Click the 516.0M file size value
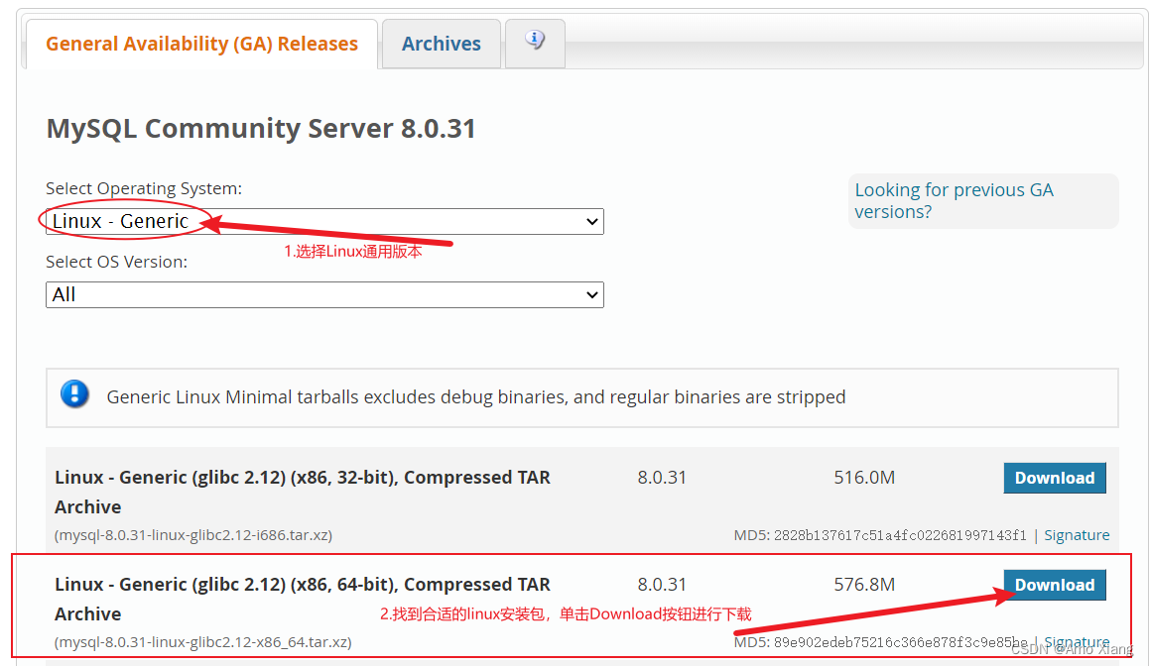This screenshot has height=666, width=1149. (x=864, y=477)
